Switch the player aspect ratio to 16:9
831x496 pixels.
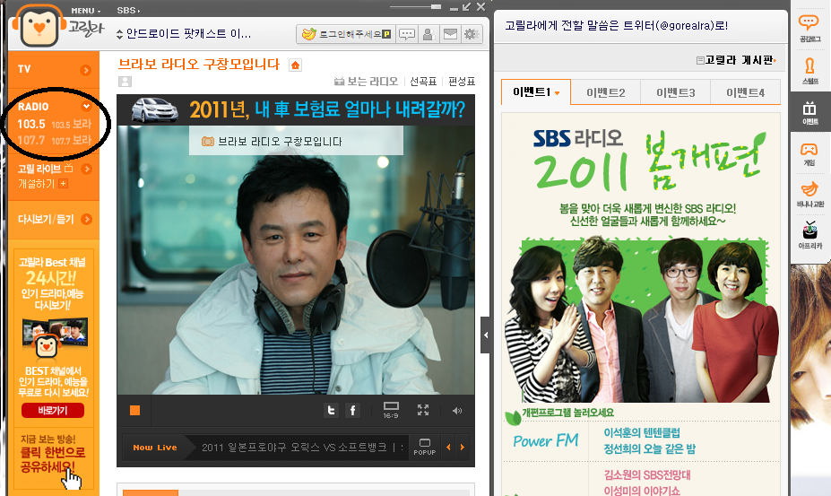[x=391, y=410]
